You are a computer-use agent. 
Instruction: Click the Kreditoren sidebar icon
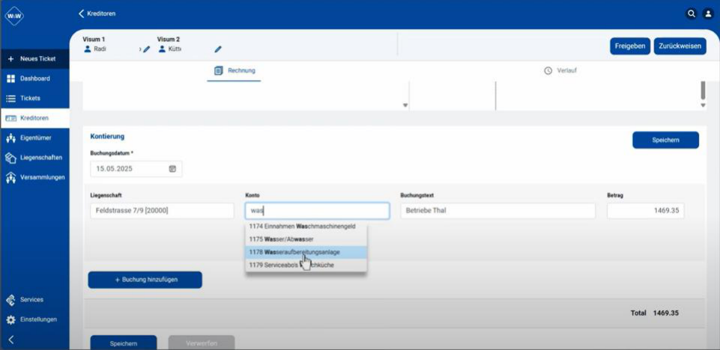(x=11, y=118)
